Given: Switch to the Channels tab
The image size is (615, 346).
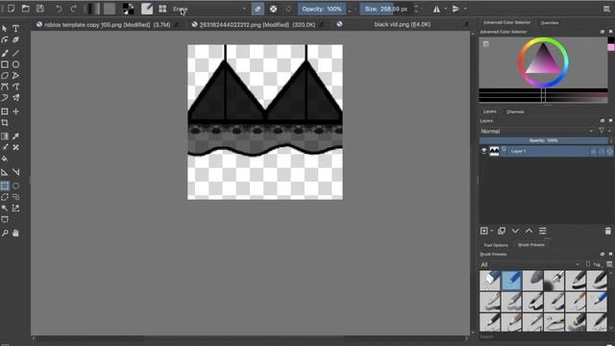Looking at the screenshot, I should [515, 111].
